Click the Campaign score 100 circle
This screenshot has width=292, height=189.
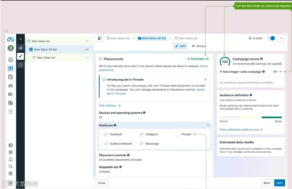tap(225, 61)
